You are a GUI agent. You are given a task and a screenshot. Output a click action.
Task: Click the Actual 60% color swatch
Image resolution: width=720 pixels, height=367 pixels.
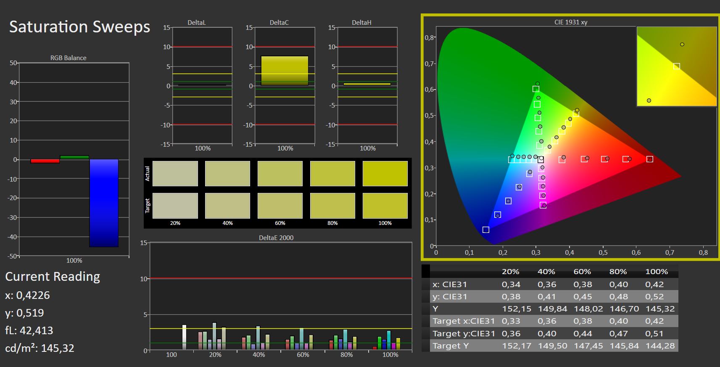point(280,174)
